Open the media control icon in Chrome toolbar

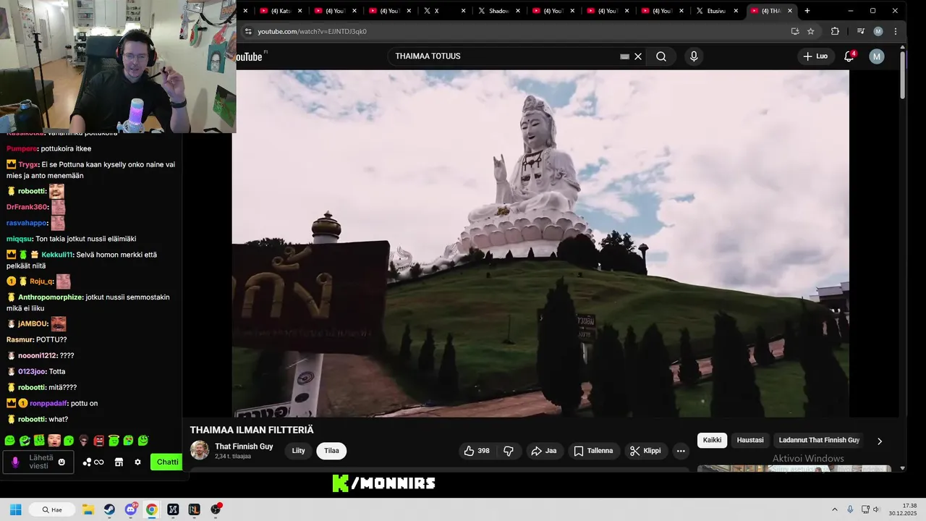[860, 31]
